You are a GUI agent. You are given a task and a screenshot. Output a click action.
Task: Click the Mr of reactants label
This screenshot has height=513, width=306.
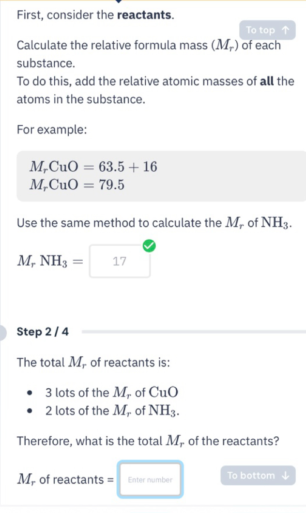click(x=65, y=480)
